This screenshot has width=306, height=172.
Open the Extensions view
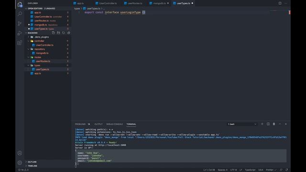click(20, 43)
